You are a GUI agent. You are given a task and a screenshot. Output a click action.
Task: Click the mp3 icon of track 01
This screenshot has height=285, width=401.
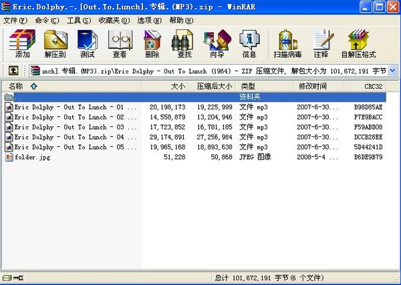pos(9,107)
